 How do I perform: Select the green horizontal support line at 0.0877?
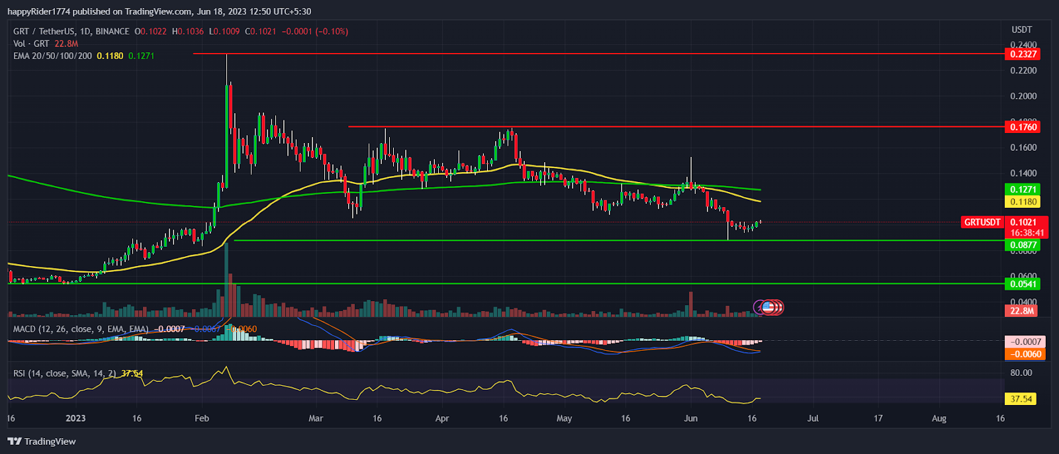coord(619,240)
